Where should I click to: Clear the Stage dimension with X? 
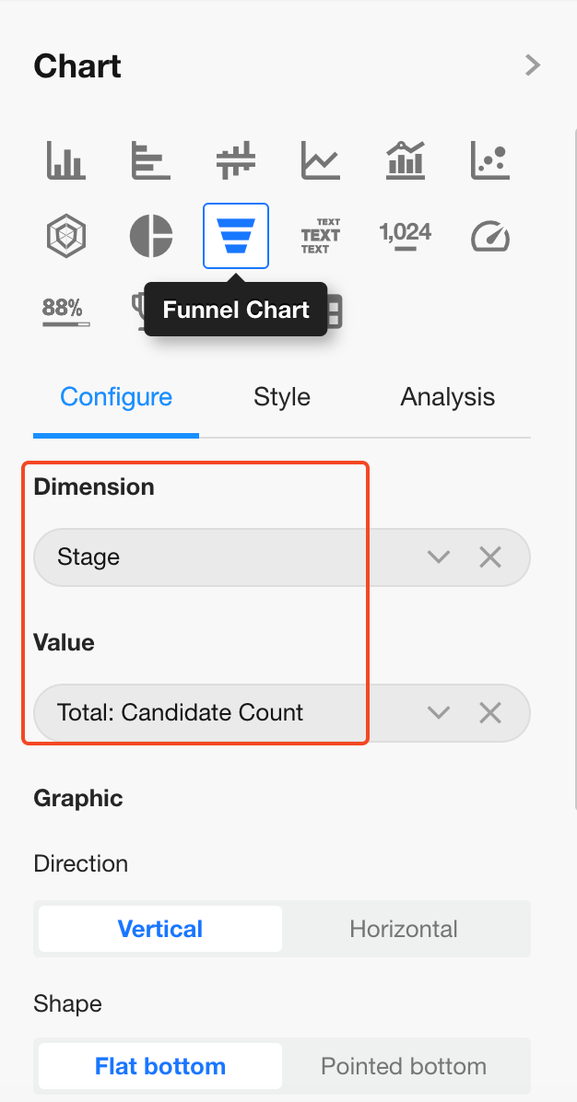click(x=490, y=557)
